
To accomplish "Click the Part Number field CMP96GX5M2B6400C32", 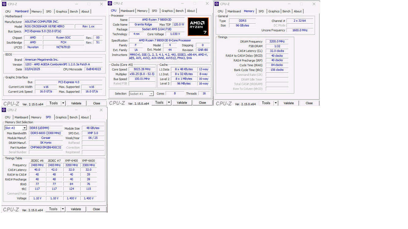I will tap(46, 147).
